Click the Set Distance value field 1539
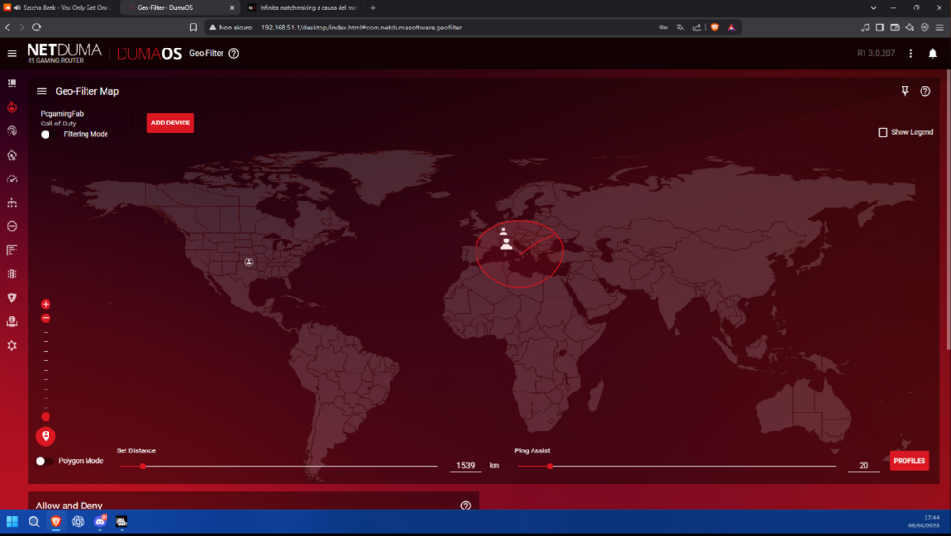This screenshot has height=536, width=951. [466, 465]
